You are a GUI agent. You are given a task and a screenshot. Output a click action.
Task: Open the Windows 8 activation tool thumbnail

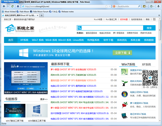click(37, 111)
